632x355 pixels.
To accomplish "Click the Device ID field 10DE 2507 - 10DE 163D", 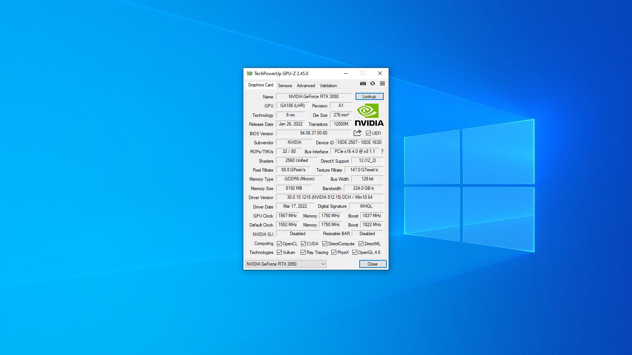I will click(x=359, y=142).
